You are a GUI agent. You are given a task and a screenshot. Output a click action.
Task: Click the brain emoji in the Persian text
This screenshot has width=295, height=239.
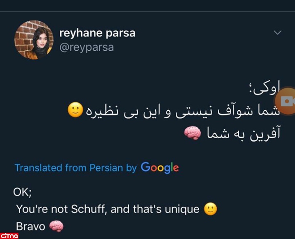click(192, 133)
